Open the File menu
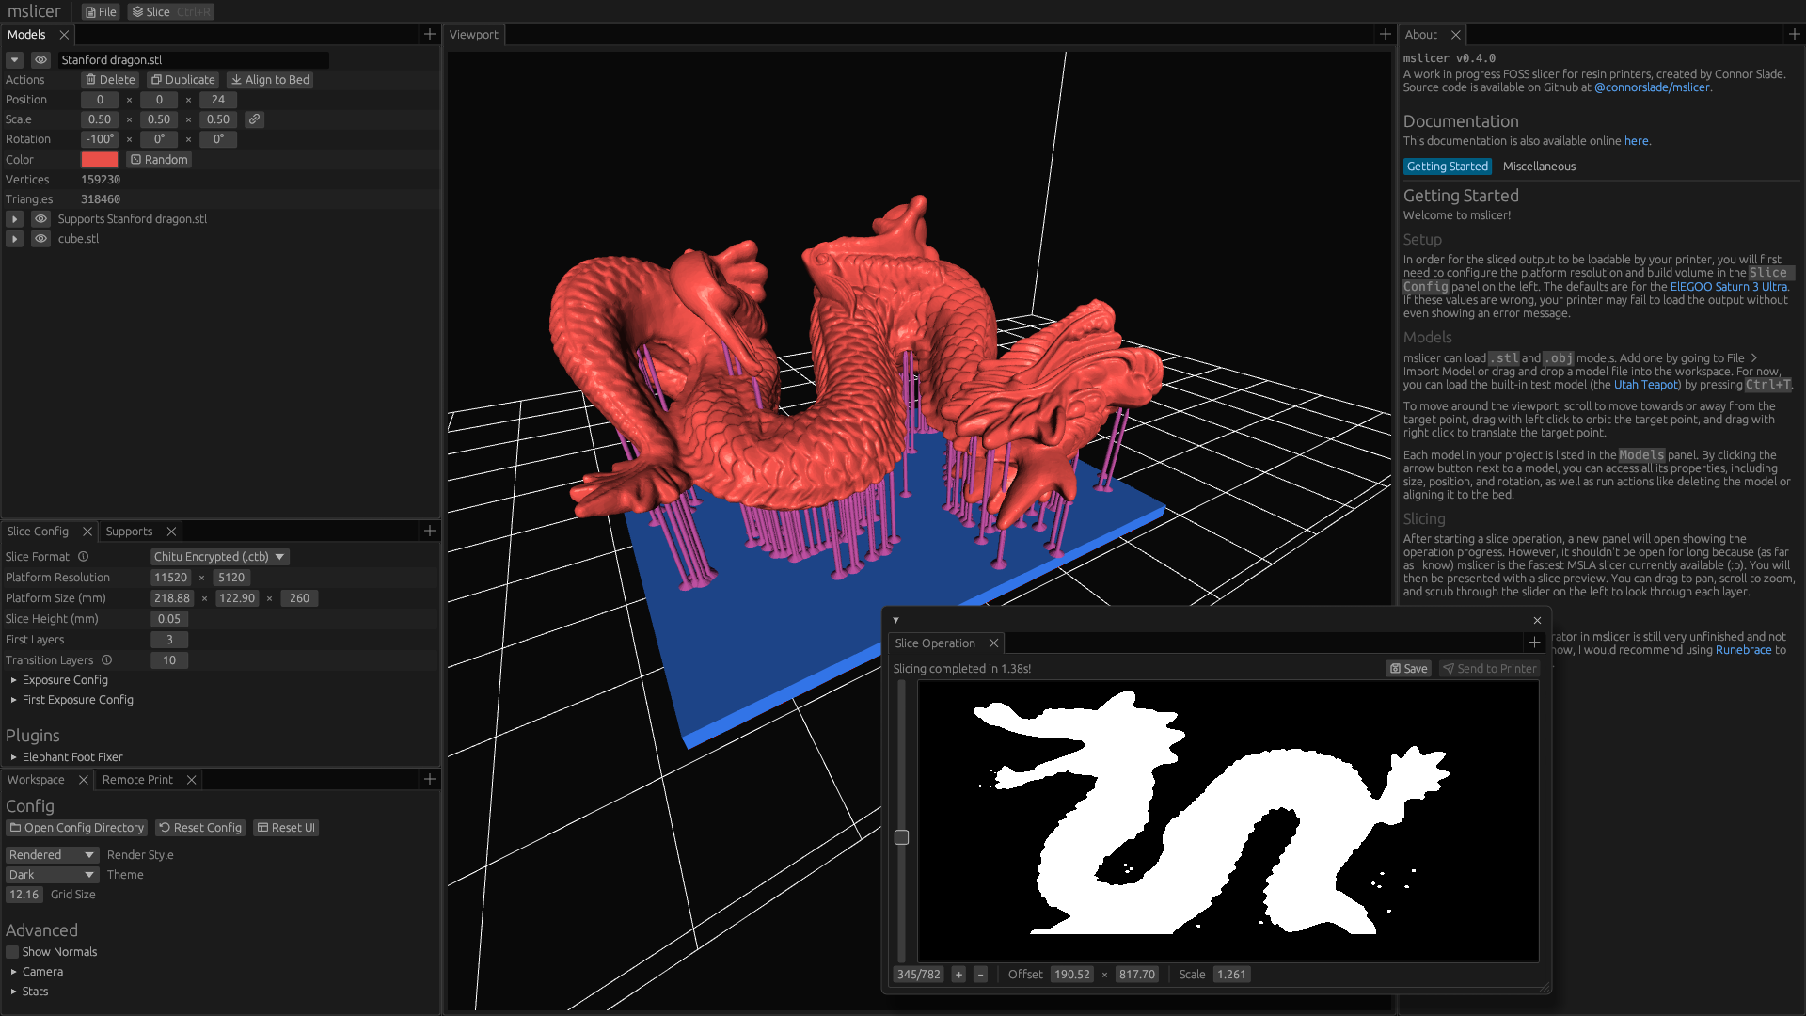This screenshot has height=1016, width=1806. [x=101, y=12]
